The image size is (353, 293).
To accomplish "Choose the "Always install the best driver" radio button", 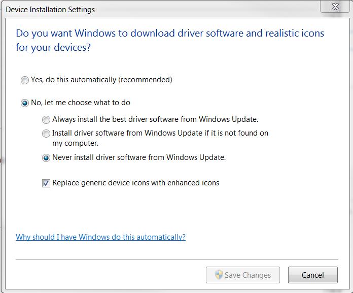I will point(46,120).
